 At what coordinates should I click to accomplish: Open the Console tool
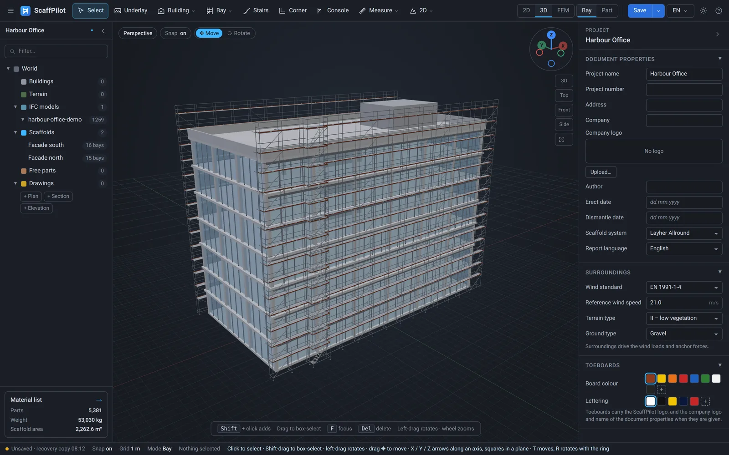point(332,10)
